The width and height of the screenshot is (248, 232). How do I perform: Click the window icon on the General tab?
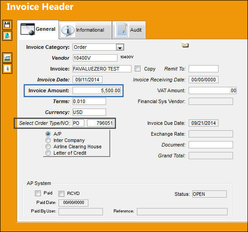coord(28,29)
